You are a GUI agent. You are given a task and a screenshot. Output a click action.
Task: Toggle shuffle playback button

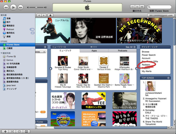(12, 132)
